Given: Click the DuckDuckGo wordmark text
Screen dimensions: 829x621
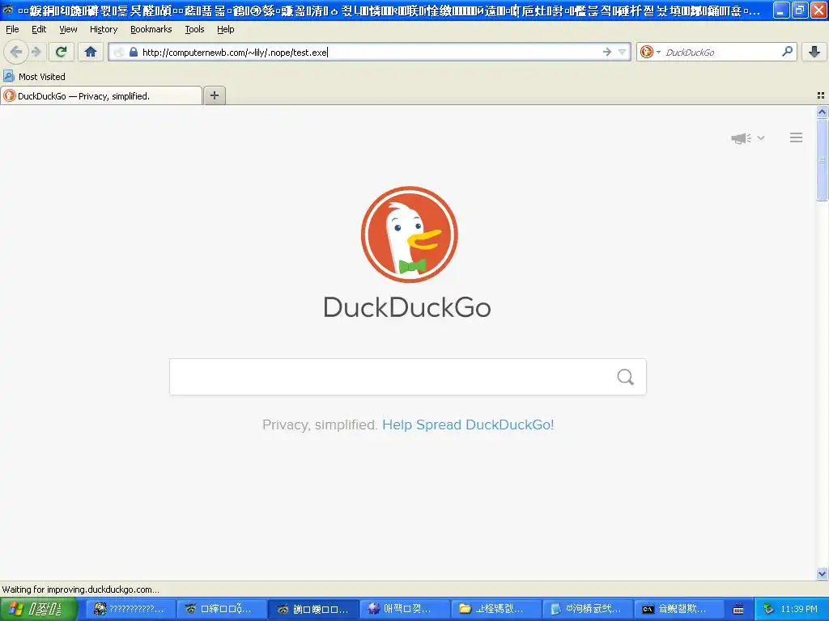Looking at the screenshot, I should (x=407, y=307).
